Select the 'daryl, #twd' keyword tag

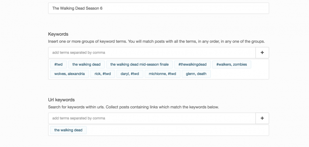click(x=130, y=74)
